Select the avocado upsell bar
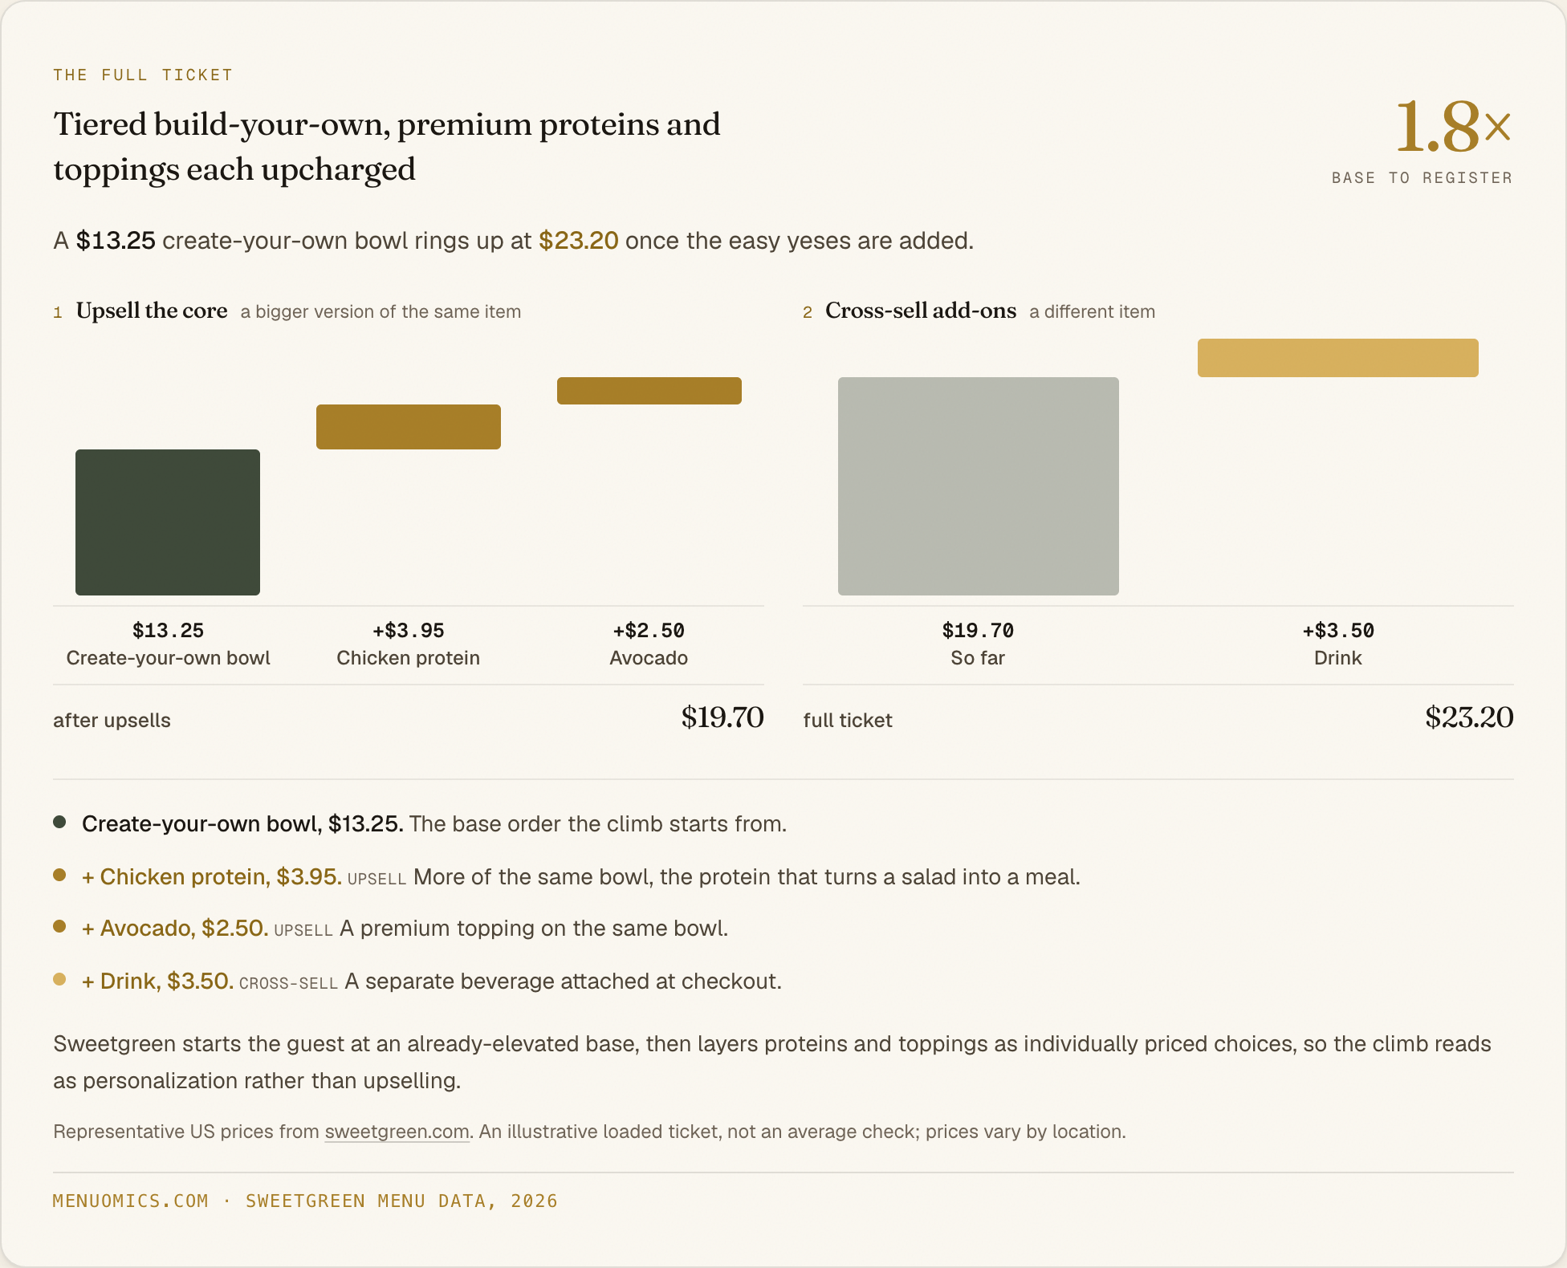This screenshot has width=1567, height=1268. [649, 391]
